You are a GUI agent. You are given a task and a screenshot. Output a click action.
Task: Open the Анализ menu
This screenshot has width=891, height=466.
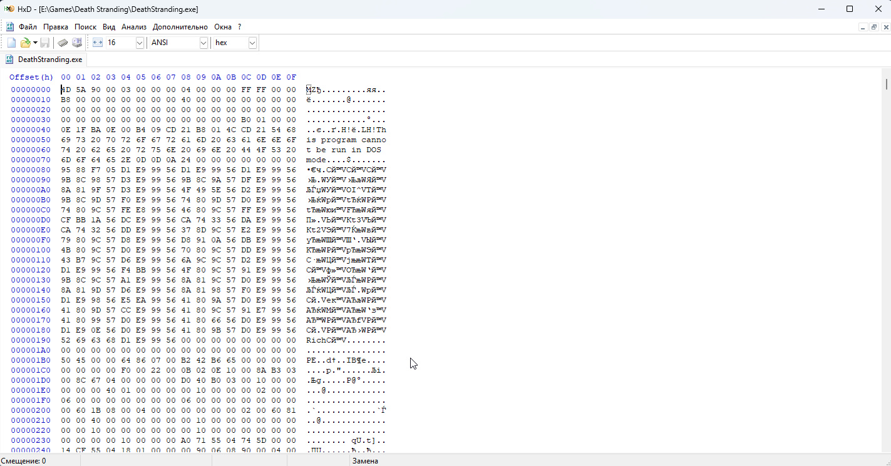(x=134, y=27)
